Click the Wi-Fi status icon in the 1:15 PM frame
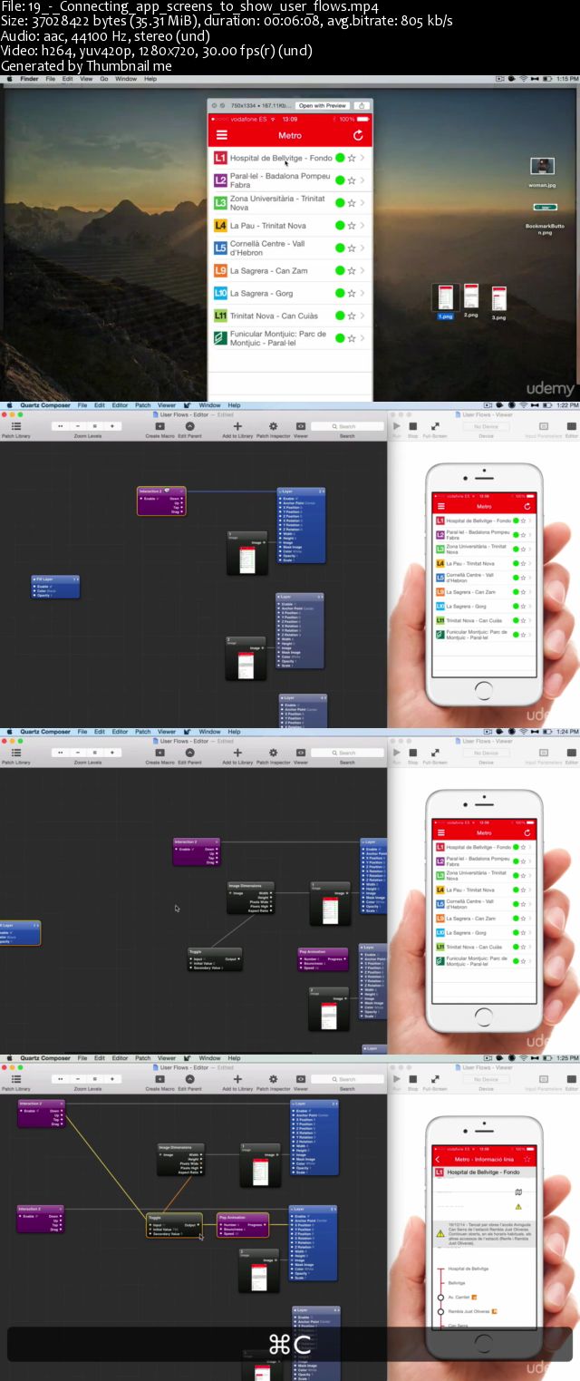The width and height of the screenshot is (580, 1381). click(x=523, y=79)
